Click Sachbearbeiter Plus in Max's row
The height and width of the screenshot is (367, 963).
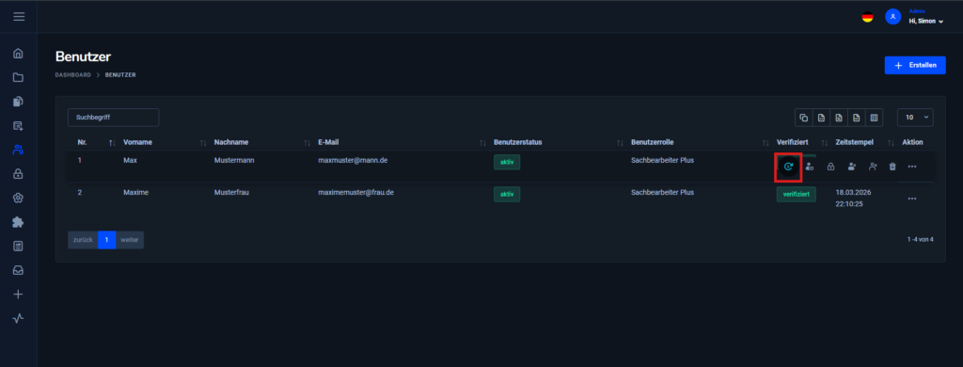point(662,160)
